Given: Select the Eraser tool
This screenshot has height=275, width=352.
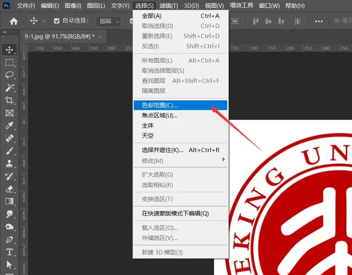Looking at the screenshot, I should (x=9, y=189).
